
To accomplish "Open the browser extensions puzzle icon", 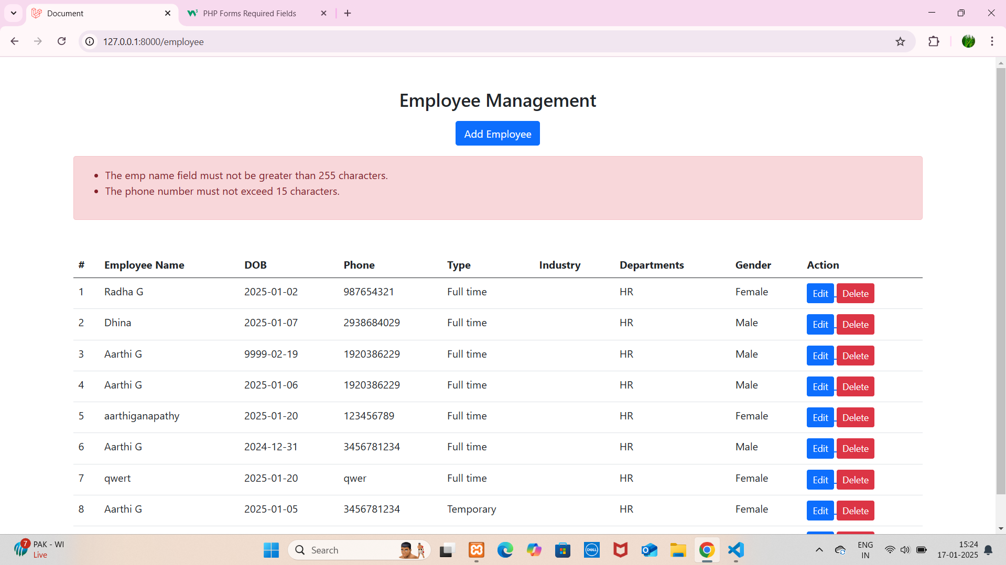I will click(934, 41).
